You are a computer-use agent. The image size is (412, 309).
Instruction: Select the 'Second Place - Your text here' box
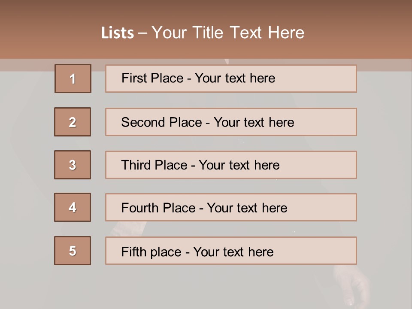(x=231, y=122)
